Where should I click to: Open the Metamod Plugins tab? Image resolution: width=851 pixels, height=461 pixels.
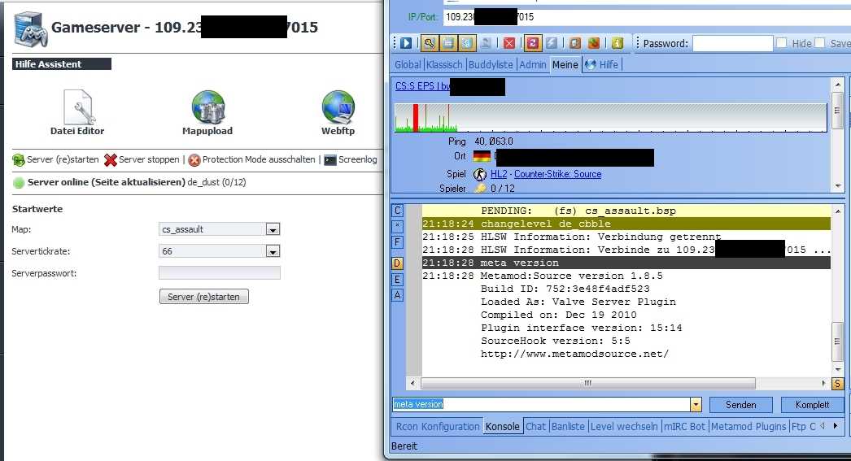[x=748, y=426]
